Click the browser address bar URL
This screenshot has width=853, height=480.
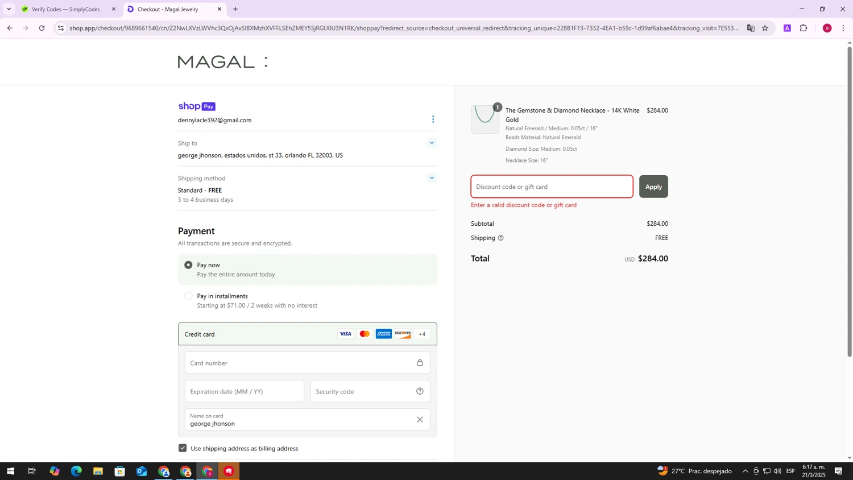click(404, 28)
